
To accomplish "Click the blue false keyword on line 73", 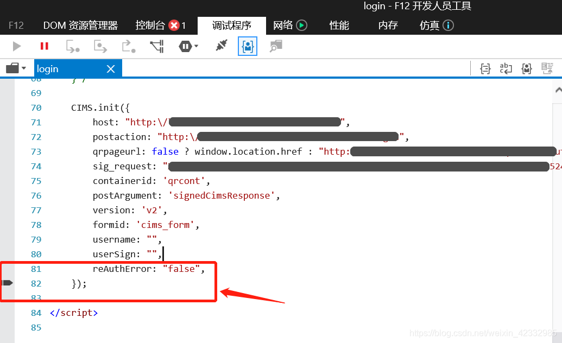I will pos(165,151).
